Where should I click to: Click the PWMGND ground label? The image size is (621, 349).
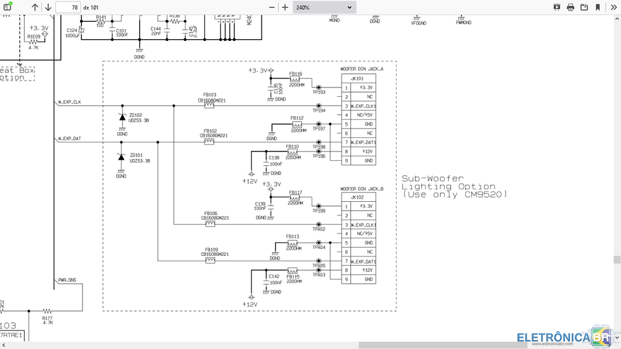pos(464,22)
